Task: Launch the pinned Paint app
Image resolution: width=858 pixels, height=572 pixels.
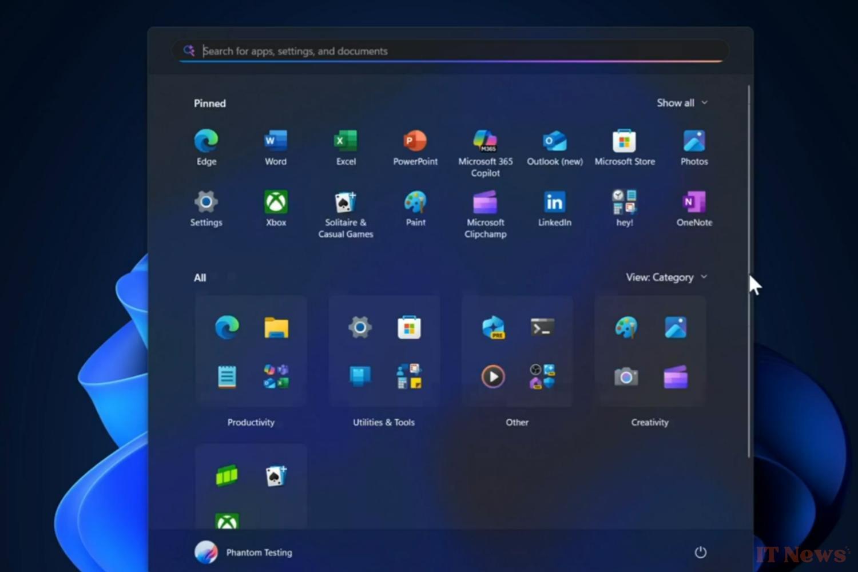Action: [x=415, y=209]
